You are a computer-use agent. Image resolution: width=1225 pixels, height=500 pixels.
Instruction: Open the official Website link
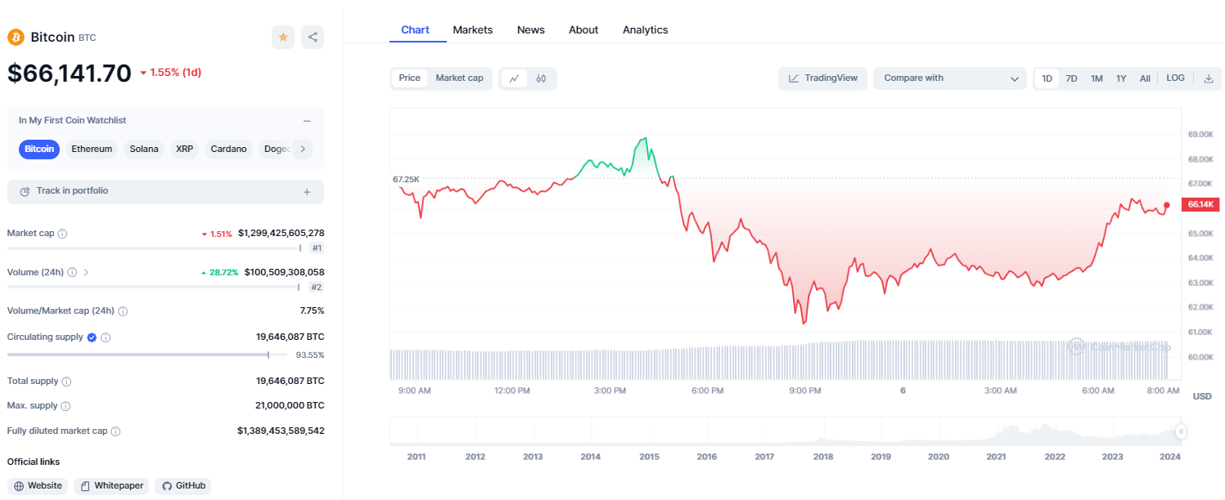pos(38,486)
